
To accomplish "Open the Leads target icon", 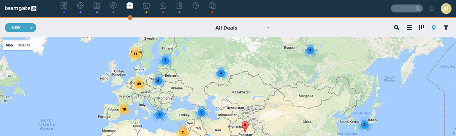I will (80, 5).
